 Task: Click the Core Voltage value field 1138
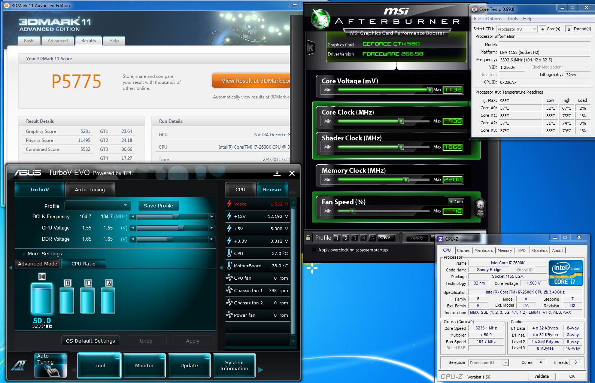[x=453, y=90]
